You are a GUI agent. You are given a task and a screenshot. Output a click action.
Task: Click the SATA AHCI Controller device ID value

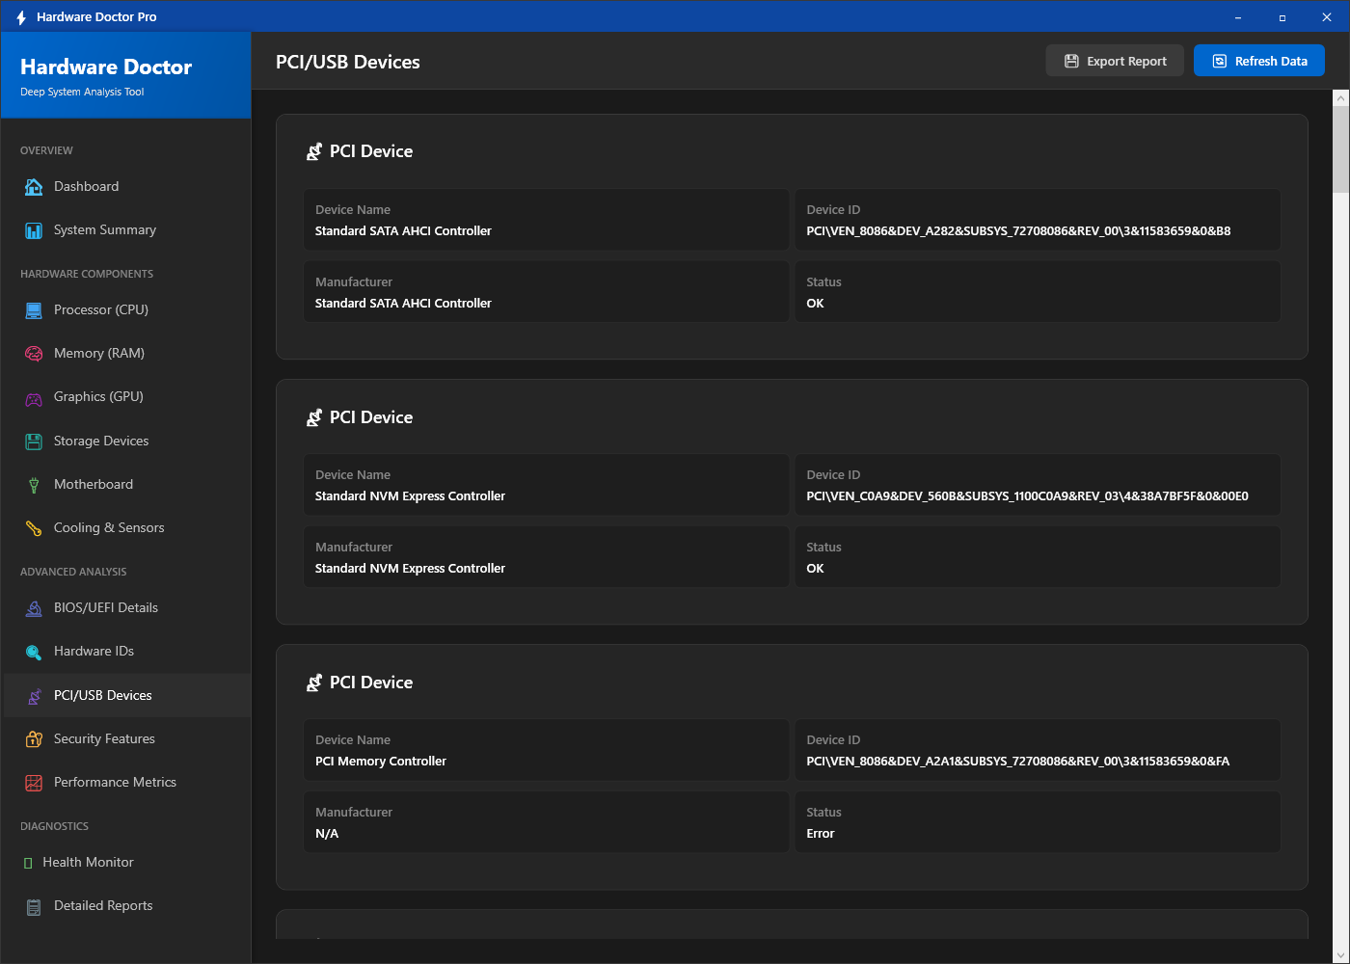(x=1018, y=231)
